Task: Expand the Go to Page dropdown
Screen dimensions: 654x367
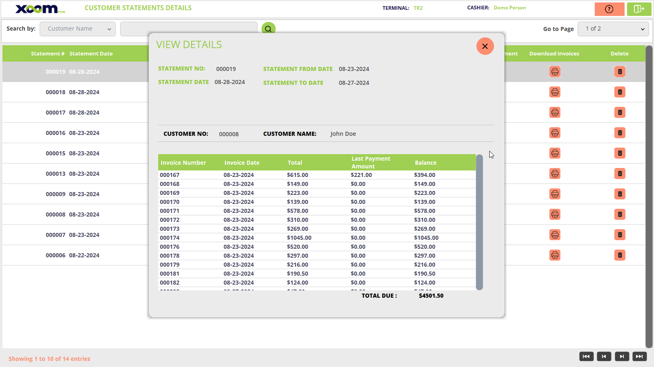Action: pyautogui.click(x=613, y=29)
